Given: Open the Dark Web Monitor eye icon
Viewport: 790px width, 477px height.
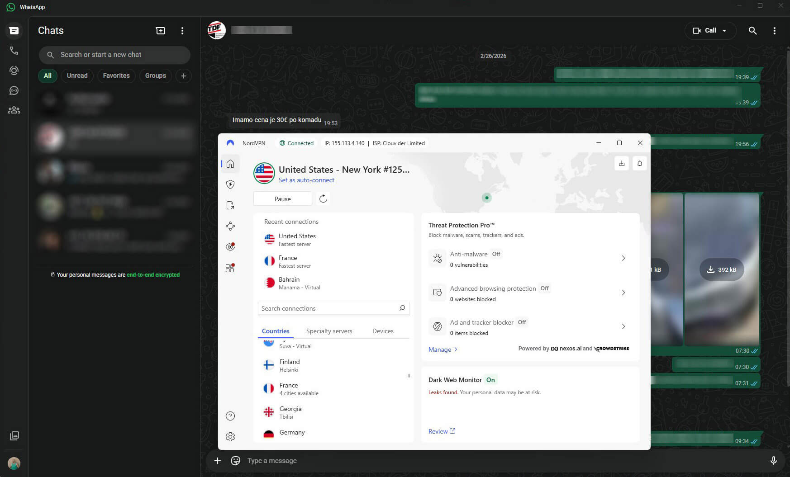Looking at the screenshot, I should (x=230, y=246).
